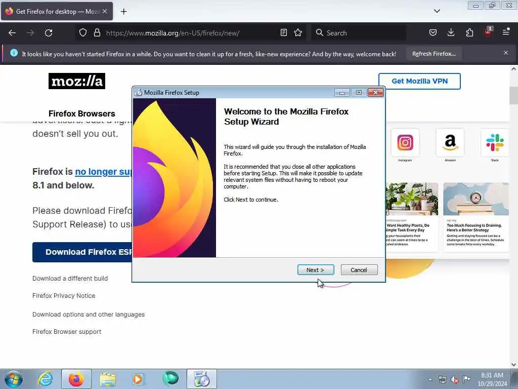Click the Search field in the toolbar

pyautogui.click(x=359, y=33)
